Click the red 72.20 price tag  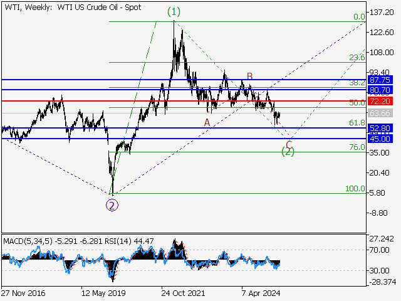click(x=380, y=101)
